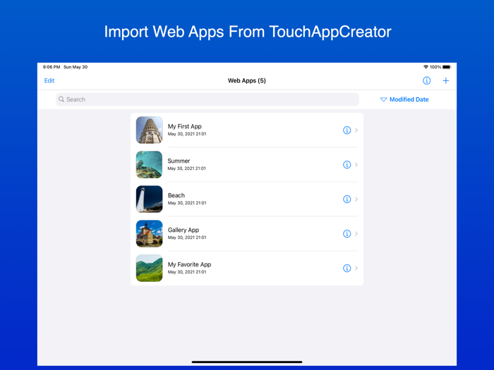Screen dimensions: 494x370
Task: Show info for My First App
Action: (347, 130)
